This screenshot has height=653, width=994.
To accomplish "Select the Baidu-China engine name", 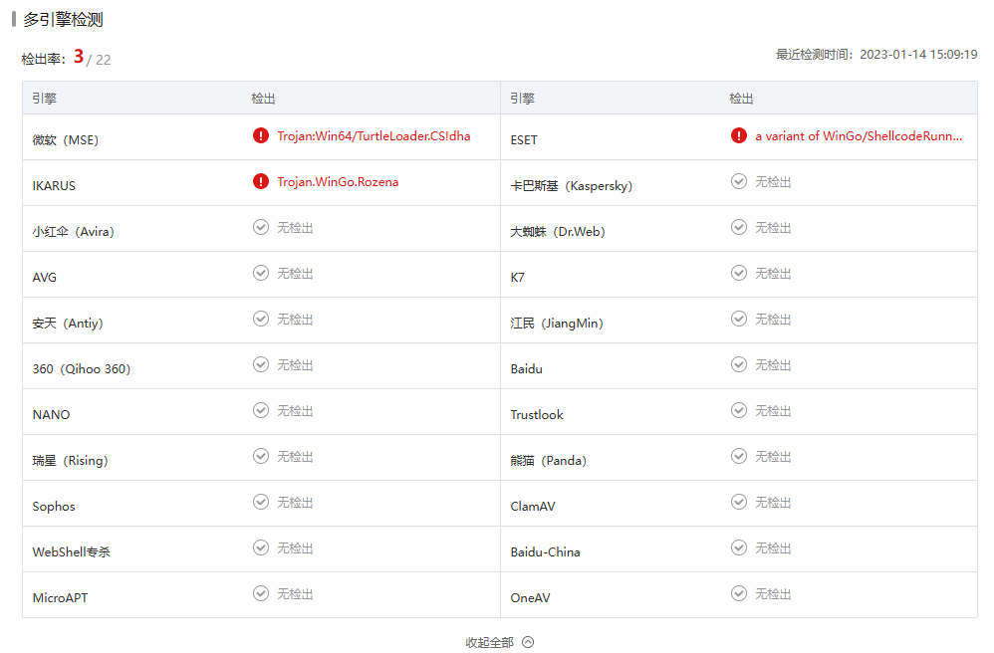I will click(x=545, y=551).
